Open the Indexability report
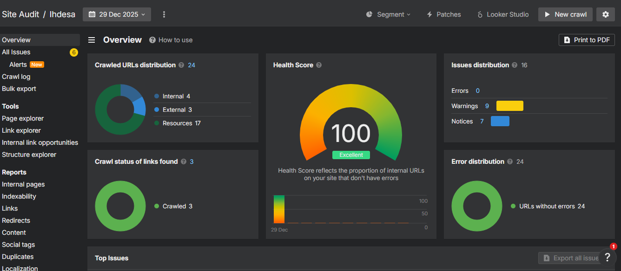Image resolution: width=621 pixels, height=271 pixels. click(x=19, y=196)
